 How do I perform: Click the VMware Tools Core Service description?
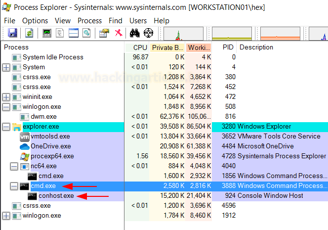pos(279,137)
